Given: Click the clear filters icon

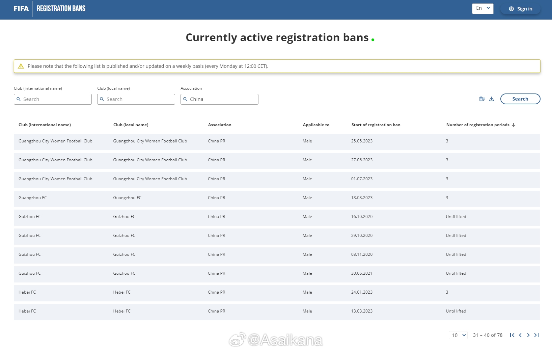Looking at the screenshot, I should 482,99.
